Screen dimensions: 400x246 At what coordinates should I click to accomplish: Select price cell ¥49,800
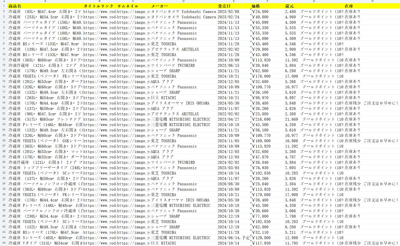coord(267,17)
